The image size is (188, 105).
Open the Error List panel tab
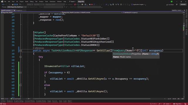pos(55,101)
